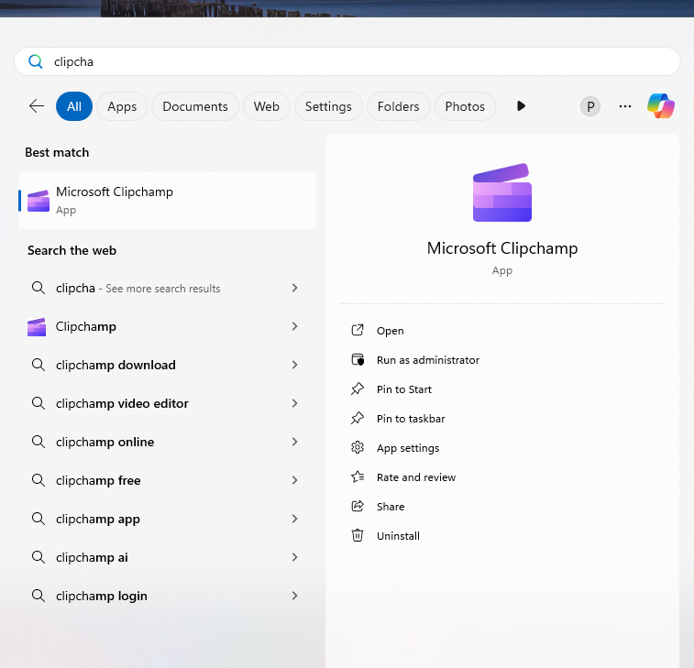Open the Microsoft Clipchamp best match result
The height and width of the screenshot is (668, 694).
tap(167, 201)
